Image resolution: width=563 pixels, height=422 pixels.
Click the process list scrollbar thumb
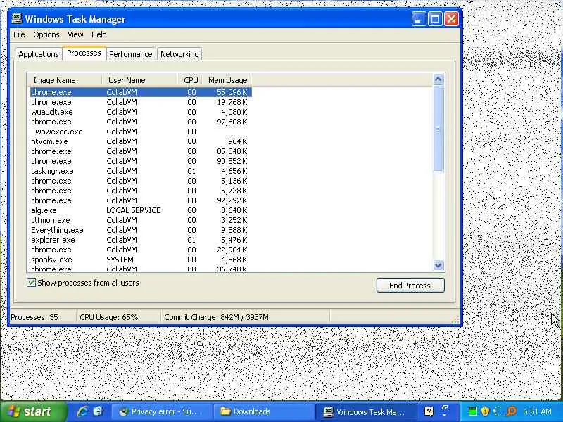(438, 129)
